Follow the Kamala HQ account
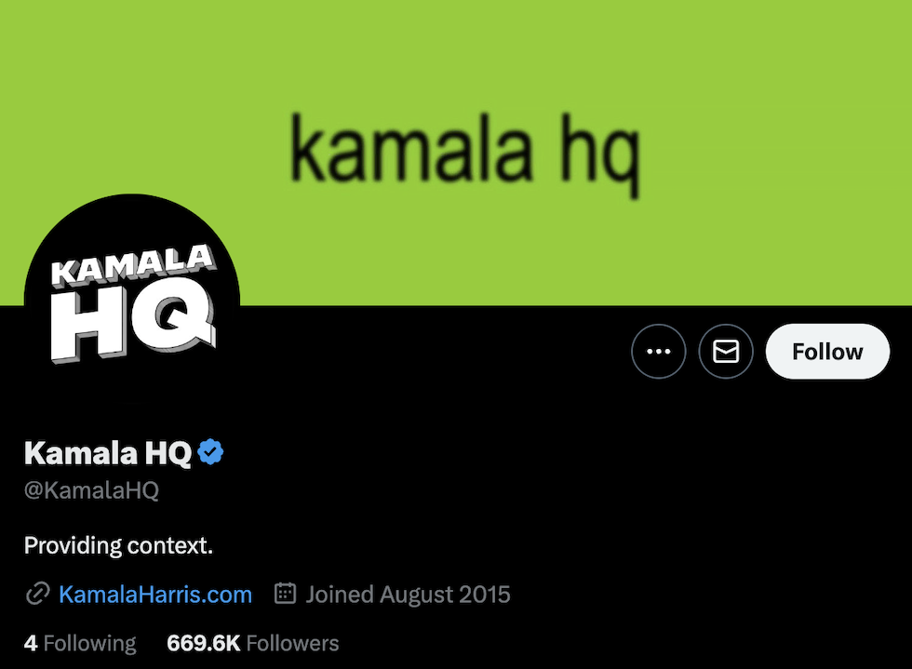Viewport: 912px width, 669px height. 827,352
